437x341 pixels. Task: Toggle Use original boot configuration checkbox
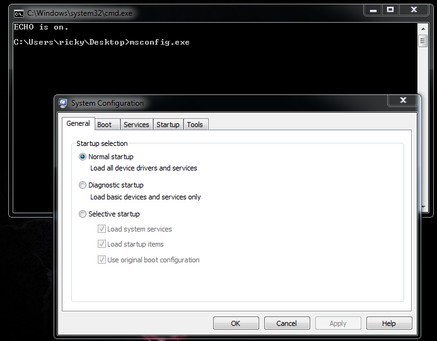click(x=102, y=260)
